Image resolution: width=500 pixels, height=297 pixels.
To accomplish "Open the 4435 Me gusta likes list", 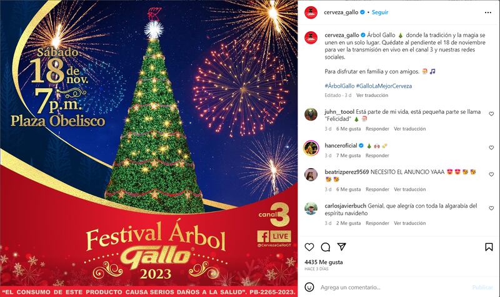I will [324, 262].
